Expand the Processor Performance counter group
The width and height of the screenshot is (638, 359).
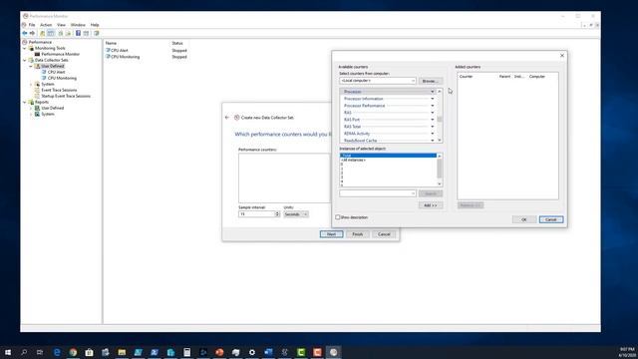(432, 106)
